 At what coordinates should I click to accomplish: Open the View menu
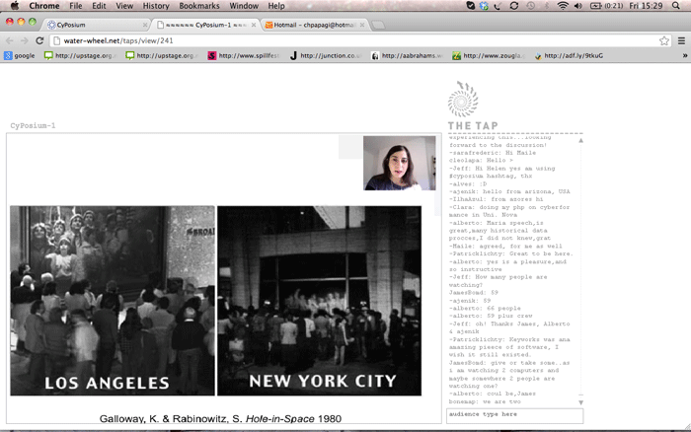click(x=124, y=6)
